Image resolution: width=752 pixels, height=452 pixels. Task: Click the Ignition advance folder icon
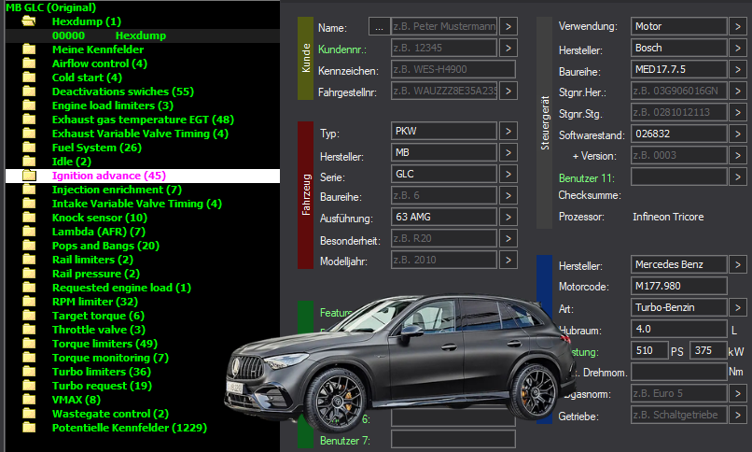click(29, 176)
